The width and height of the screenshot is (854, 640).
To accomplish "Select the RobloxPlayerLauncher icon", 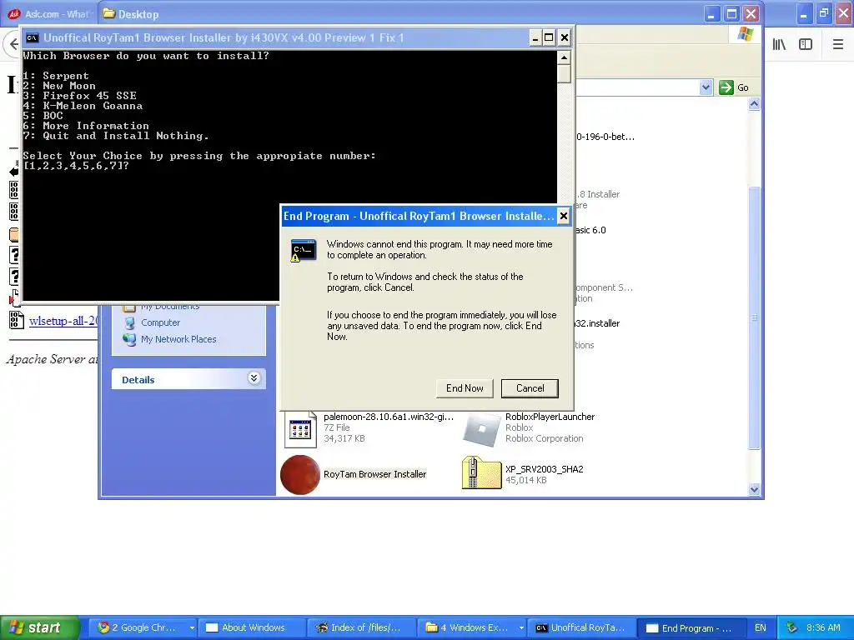I will (481, 429).
